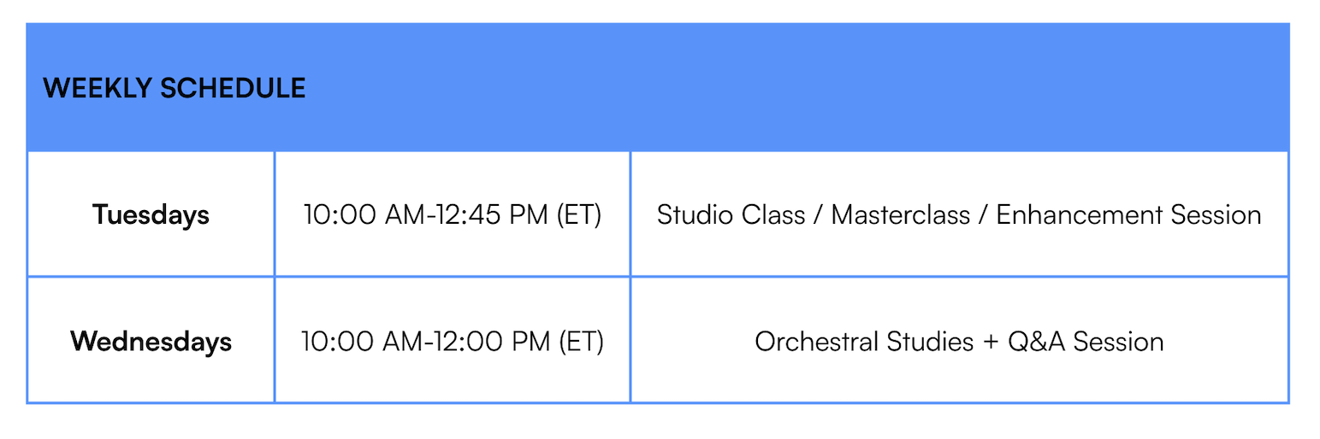Click the Wednesdays 10:00 AM-12:00 PM time cell
Viewport: 1320px width, 439px height.
click(x=452, y=342)
